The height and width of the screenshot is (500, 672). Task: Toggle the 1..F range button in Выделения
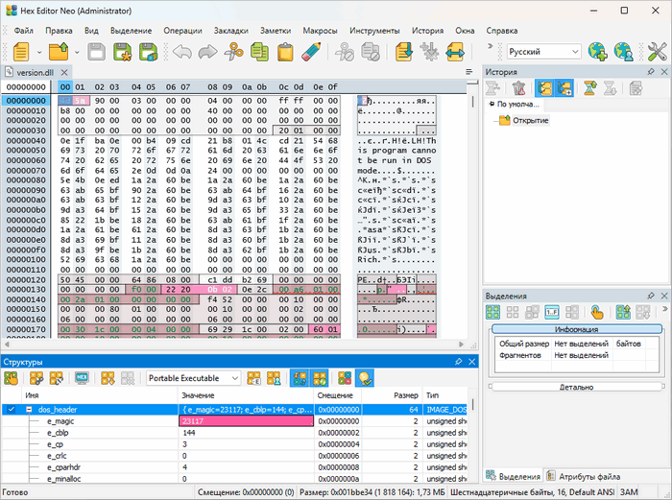tap(552, 312)
